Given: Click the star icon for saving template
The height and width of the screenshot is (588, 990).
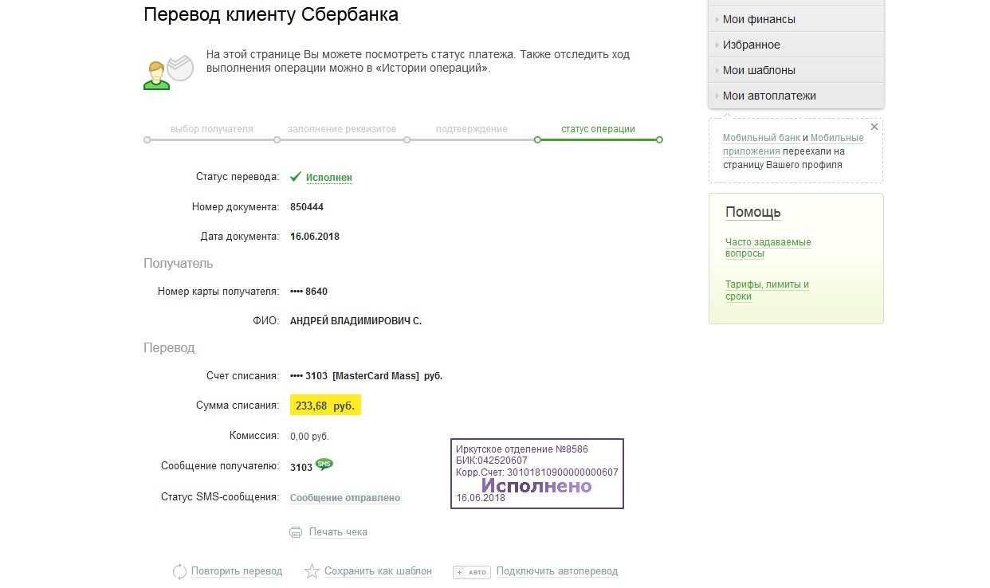Looking at the screenshot, I should coord(312,571).
